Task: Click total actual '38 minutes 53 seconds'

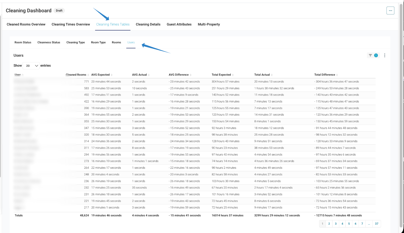Action: 269,148
